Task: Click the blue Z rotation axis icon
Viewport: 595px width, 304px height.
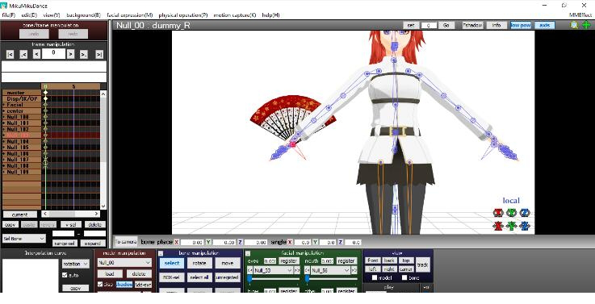Action: tap(525, 213)
